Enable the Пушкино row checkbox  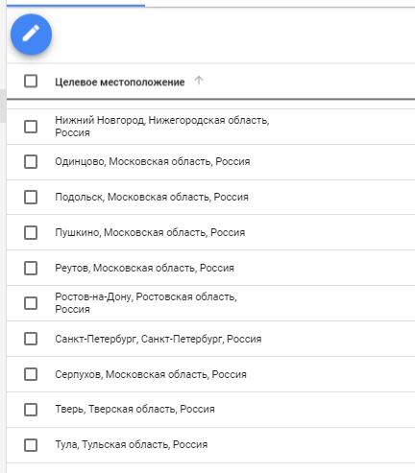[31, 232]
